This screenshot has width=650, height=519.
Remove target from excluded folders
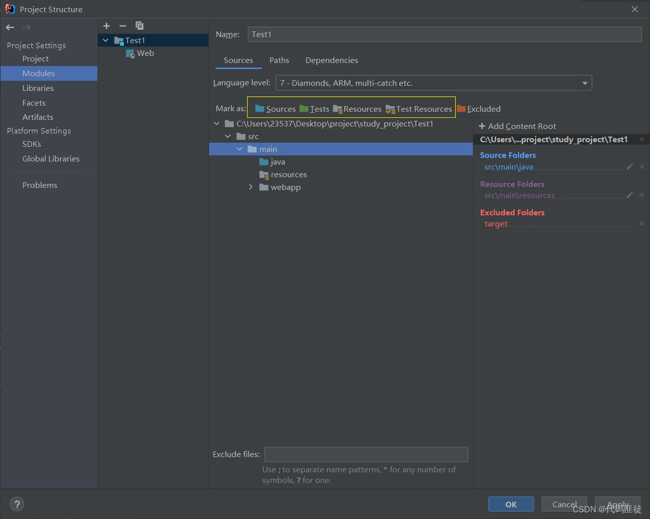[x=642, y=223]
